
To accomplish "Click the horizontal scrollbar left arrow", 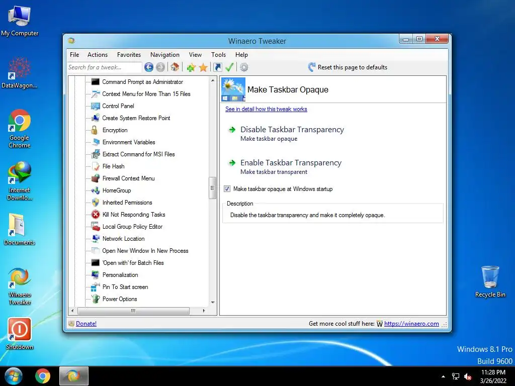I will [72, 311].
